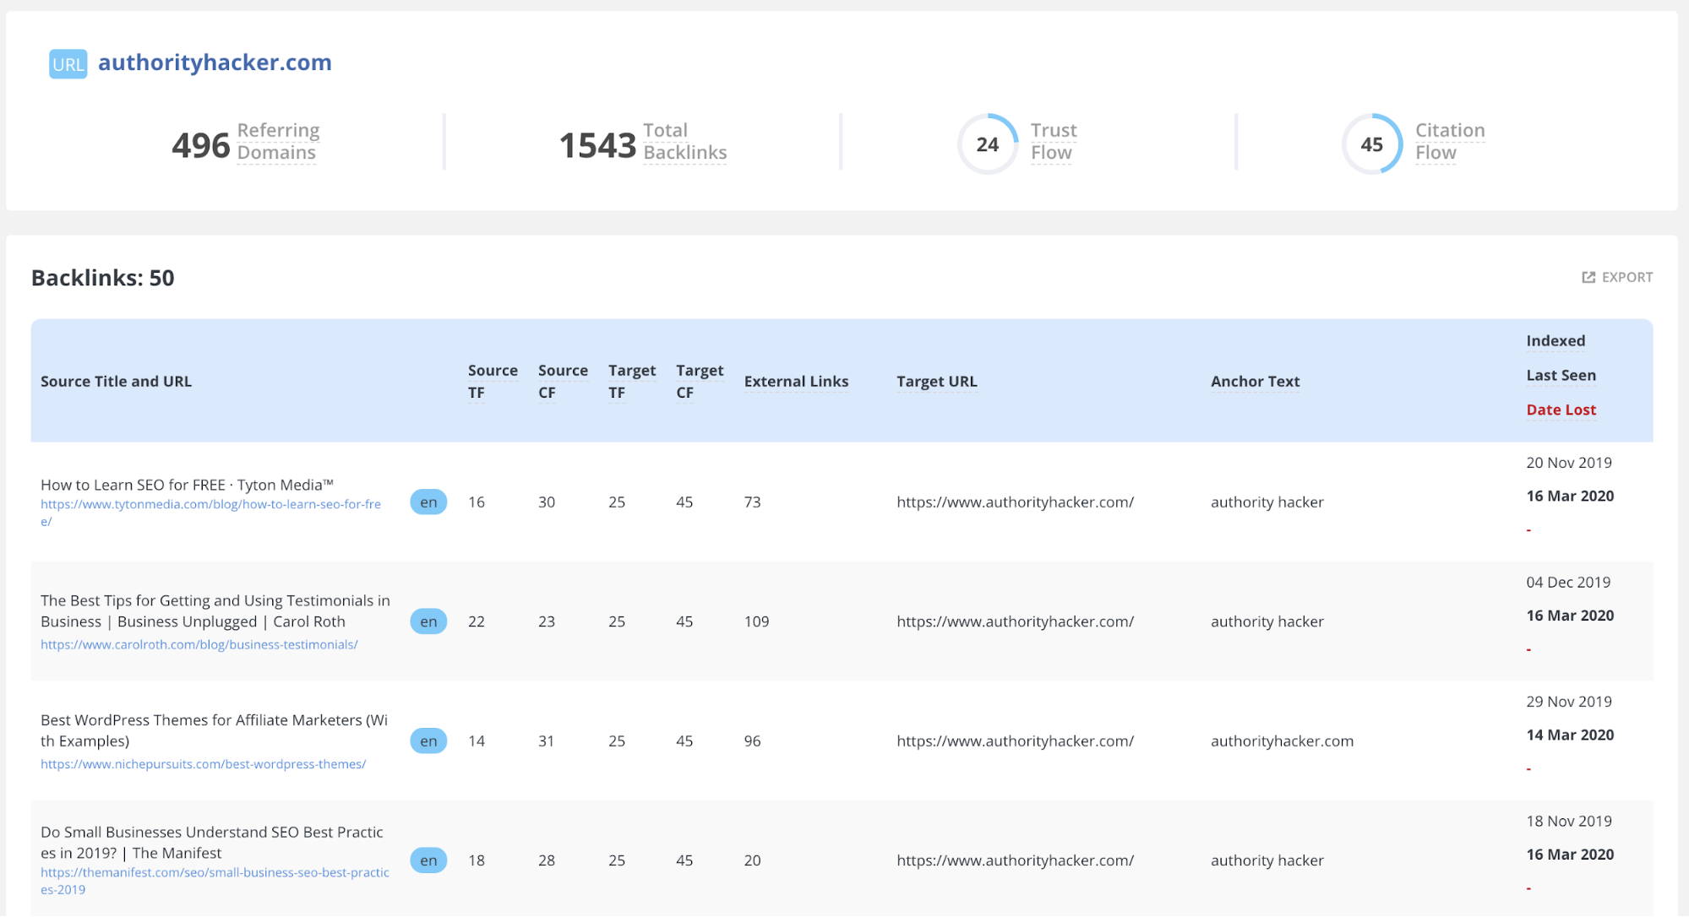Viewport: 1689px width, 917px height.
Task: Click Target CF column header
Action: click(700, 382)
